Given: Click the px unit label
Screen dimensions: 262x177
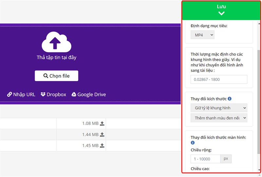Looking at the screenshot, I should coord(226,159).
